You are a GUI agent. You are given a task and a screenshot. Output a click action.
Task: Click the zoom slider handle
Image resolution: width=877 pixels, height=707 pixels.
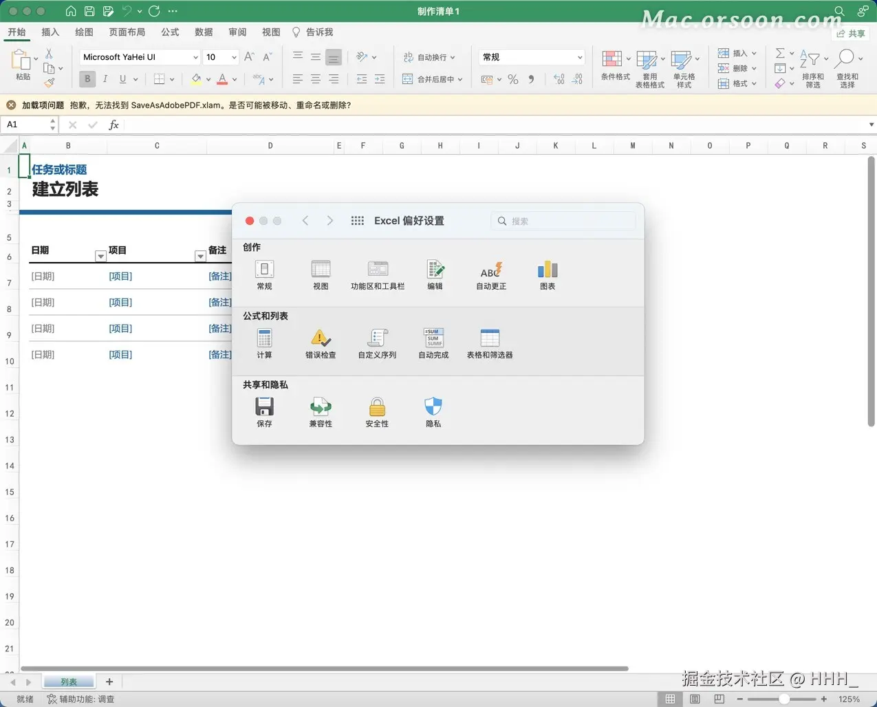coord(783,699)
